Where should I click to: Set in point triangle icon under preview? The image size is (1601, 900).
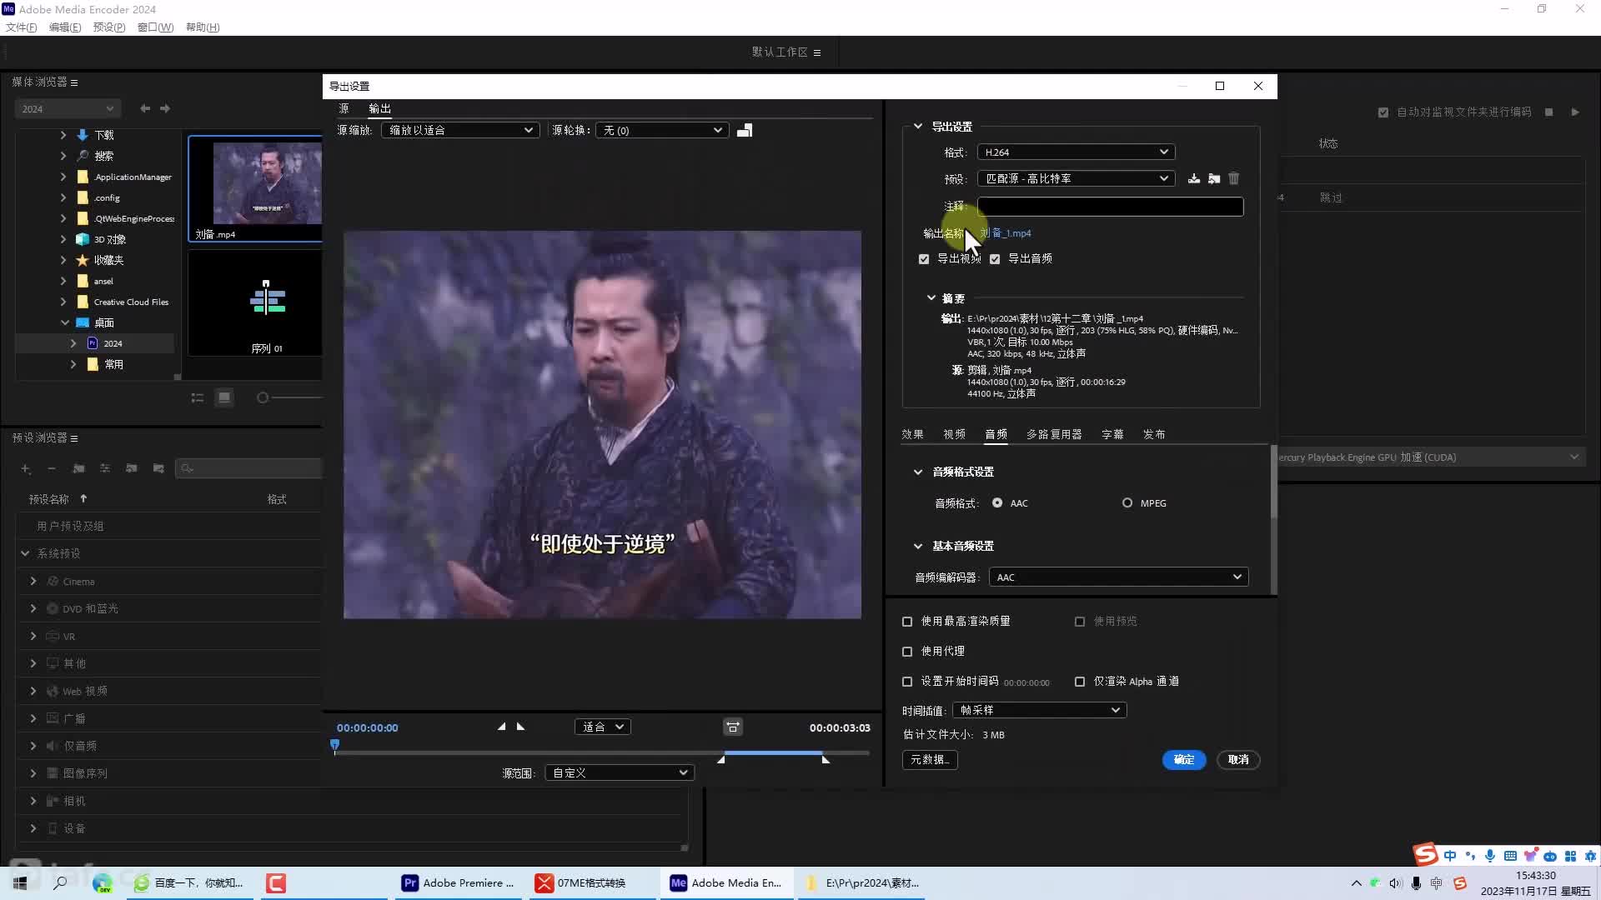click(x=501, y=727)
